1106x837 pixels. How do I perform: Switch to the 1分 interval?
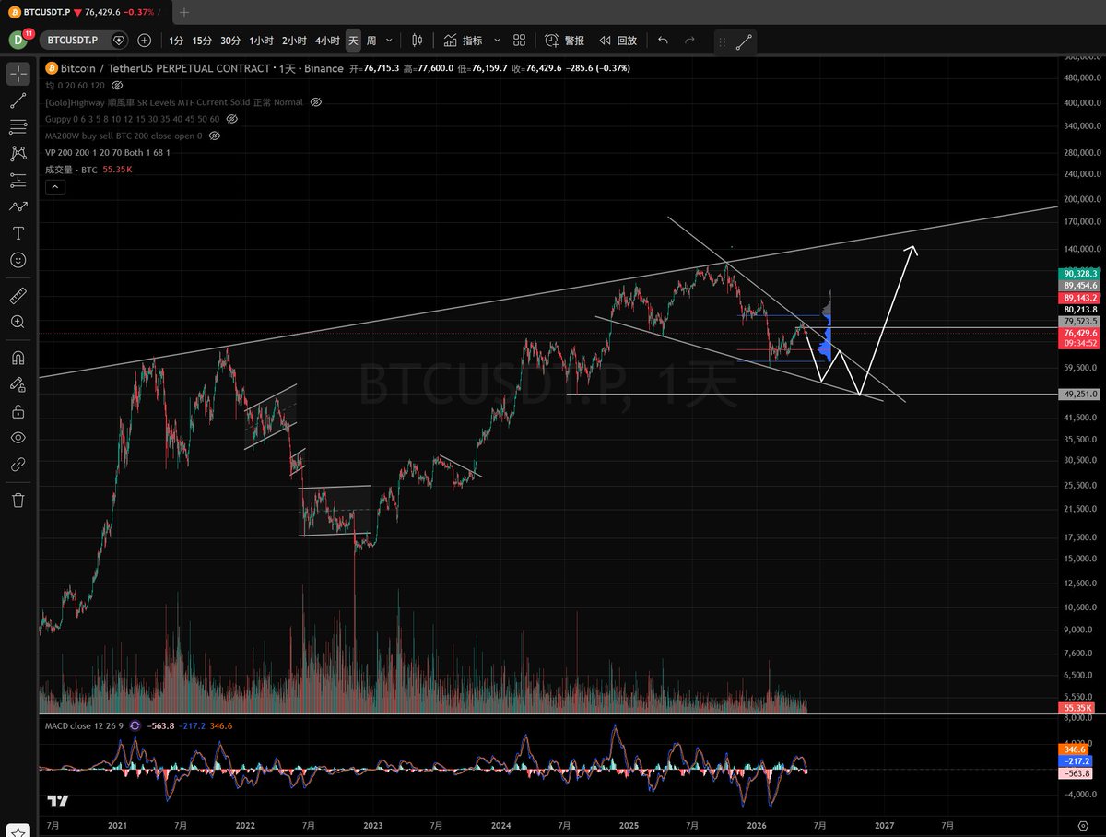[x=176, y=41]
